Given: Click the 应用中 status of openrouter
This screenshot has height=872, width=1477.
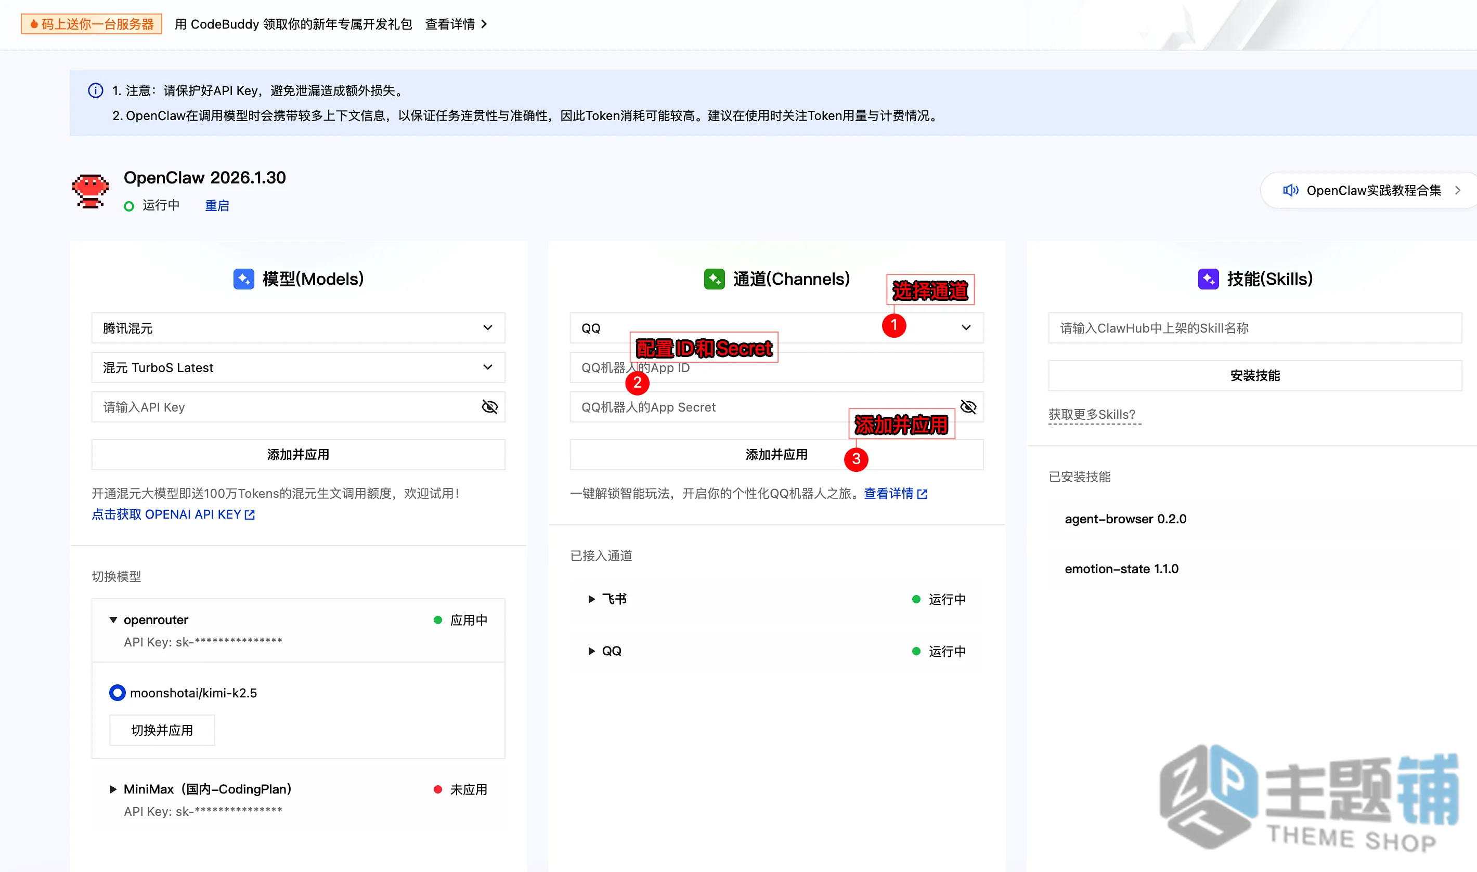Looking at the screenshot, I should click(x=469, y=620).
